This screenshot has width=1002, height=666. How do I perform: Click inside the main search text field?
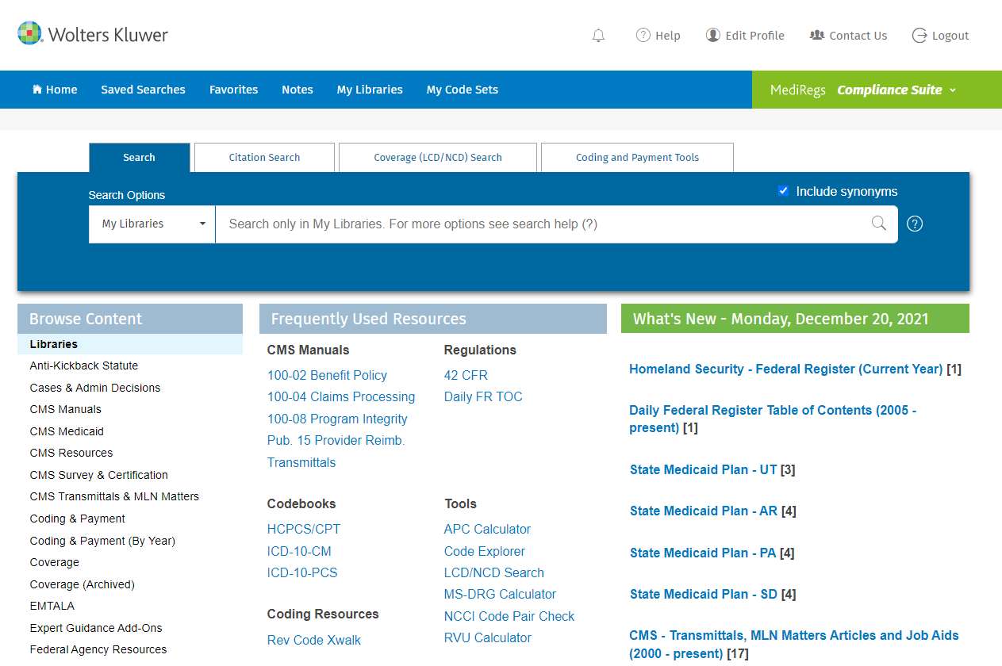[x=539, y=224]
